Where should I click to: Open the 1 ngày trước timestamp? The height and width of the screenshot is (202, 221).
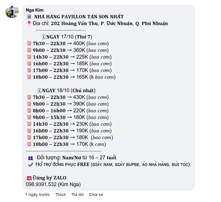[x=38, y=194]
